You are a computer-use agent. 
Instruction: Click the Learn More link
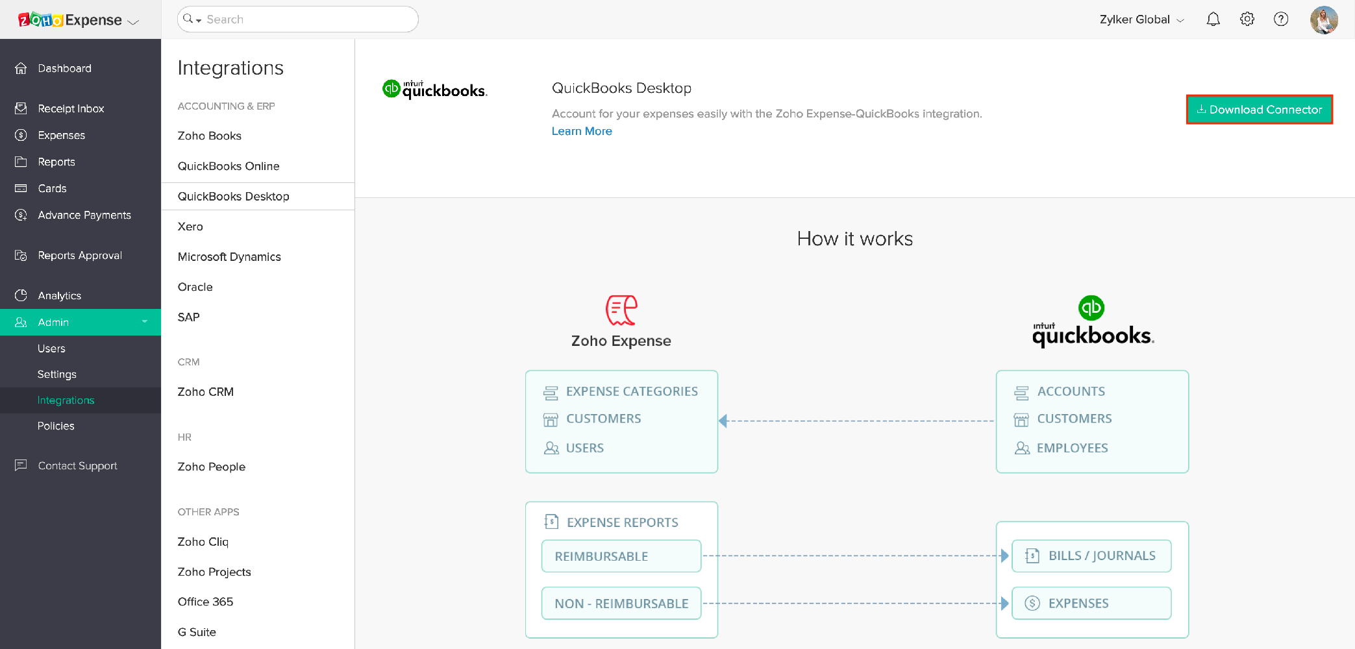tap(582, 131)
